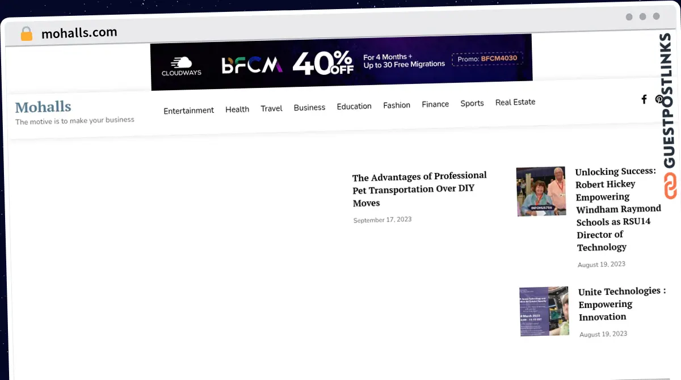This screenshot has width=681, height=380.
Task: Open the Entertainment menu category
Action: point(189,111)
